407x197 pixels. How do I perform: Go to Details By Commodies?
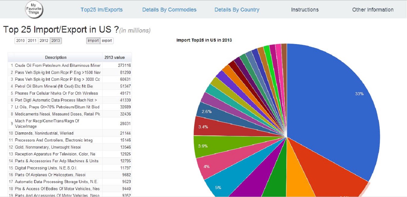click(x=169, y=10)
